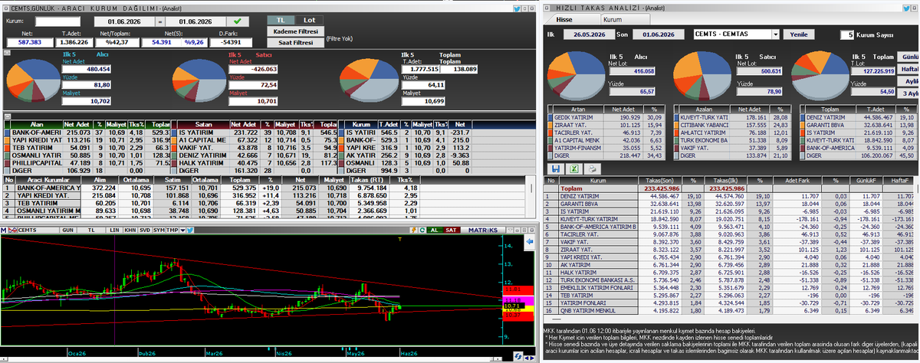Click the Ilk date field 26.05.2026

(x=589, y=34)
